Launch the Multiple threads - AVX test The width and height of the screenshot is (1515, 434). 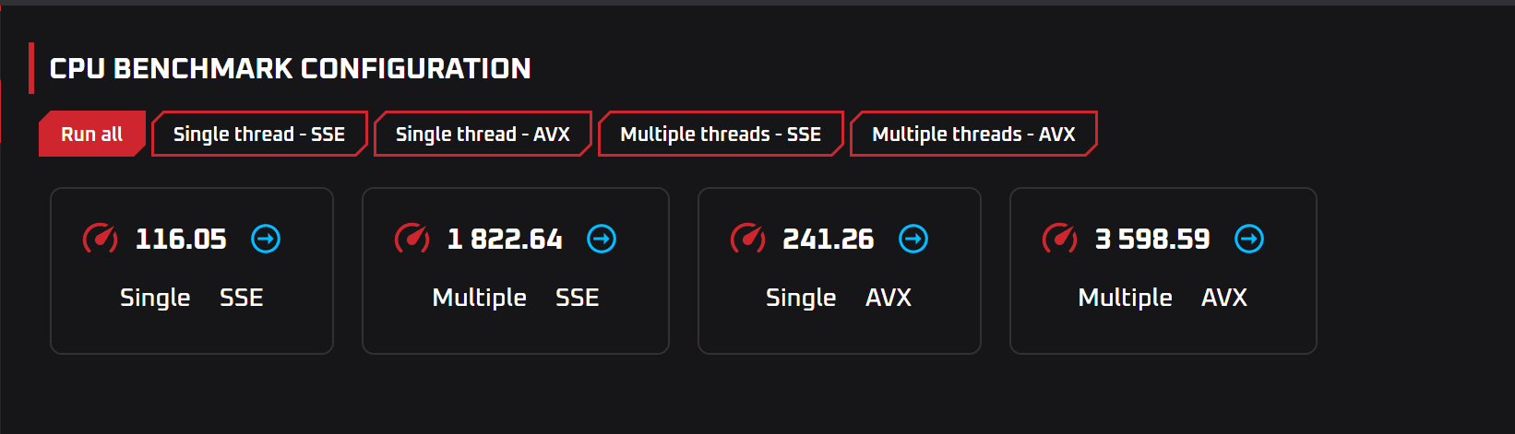973,135
